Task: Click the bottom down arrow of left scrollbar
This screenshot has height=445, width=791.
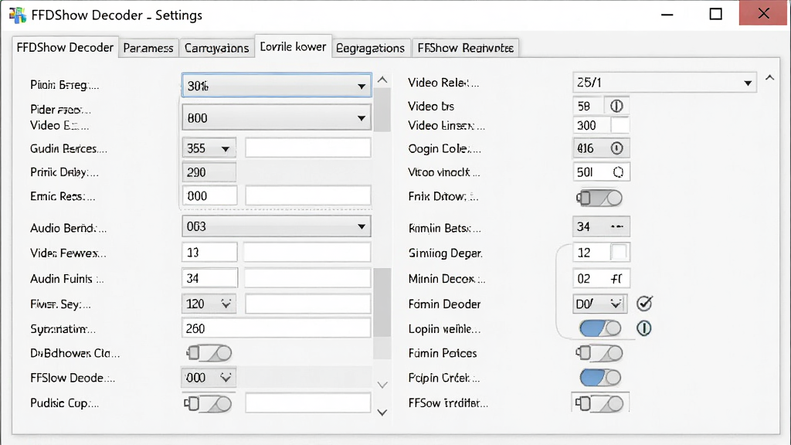Action: [382, 413]
